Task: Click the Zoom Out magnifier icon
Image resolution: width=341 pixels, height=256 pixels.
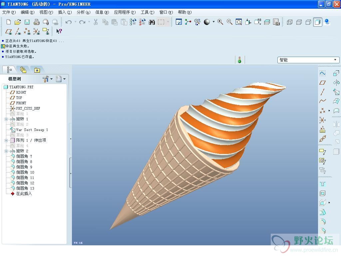Action: (229, 22)
